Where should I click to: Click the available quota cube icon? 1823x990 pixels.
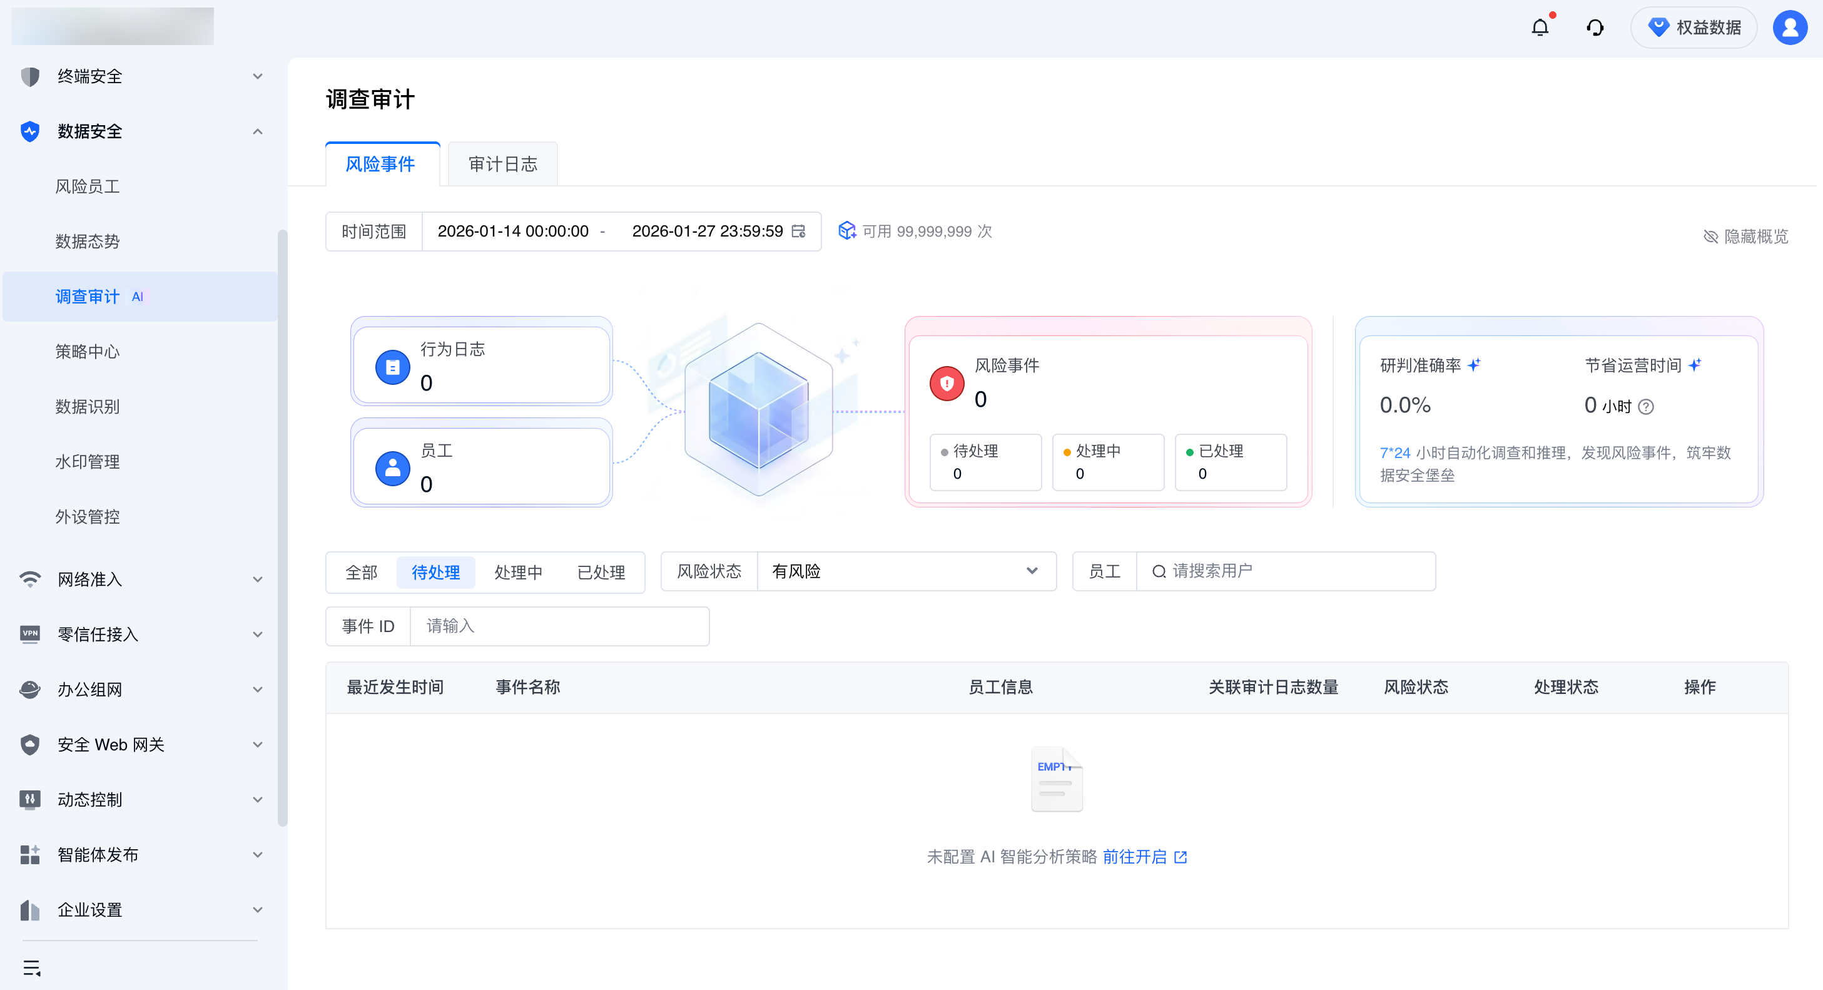(847, 231)
